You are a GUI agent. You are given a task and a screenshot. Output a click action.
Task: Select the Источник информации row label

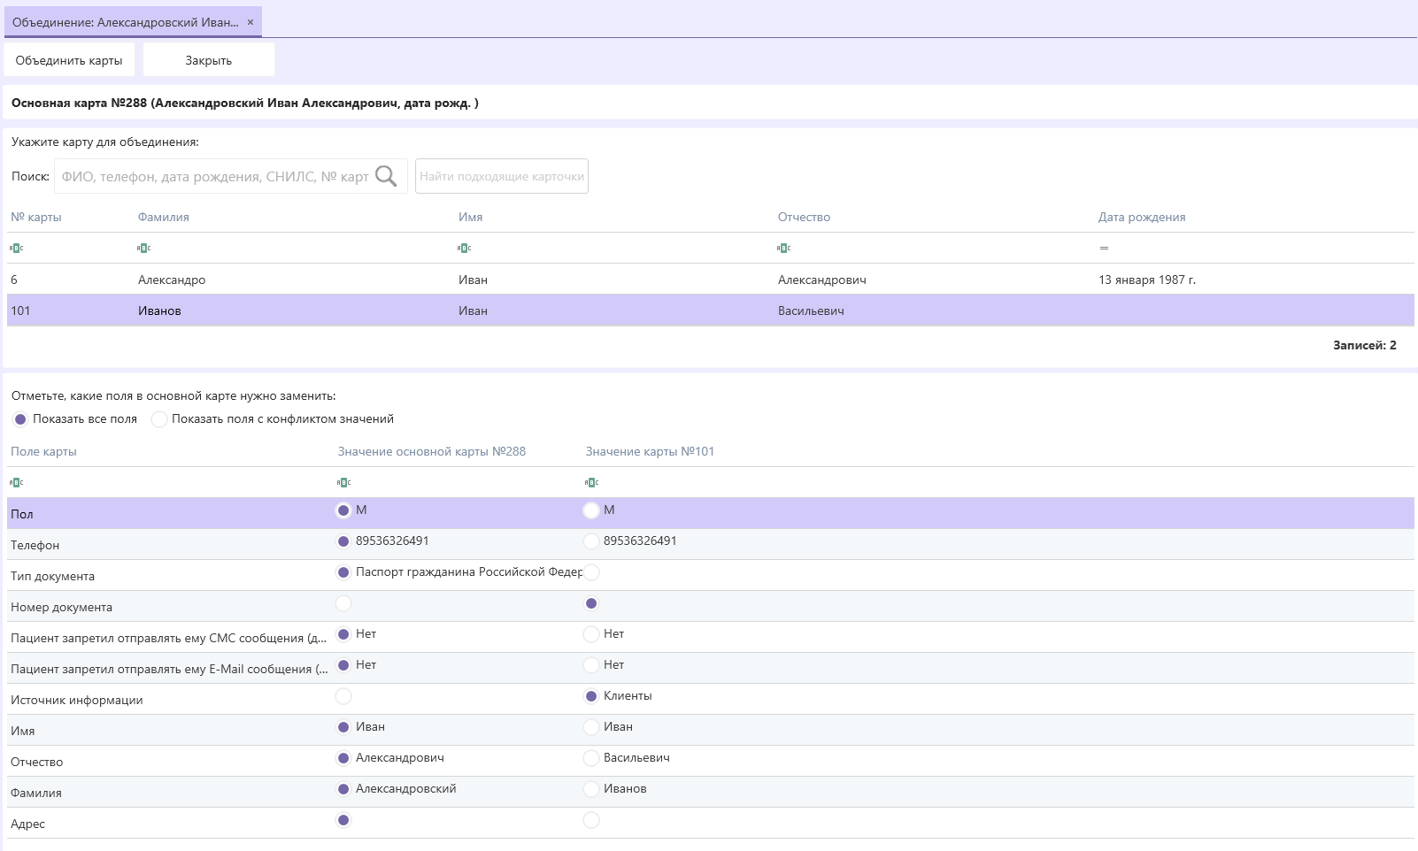[x=77, y=700]
